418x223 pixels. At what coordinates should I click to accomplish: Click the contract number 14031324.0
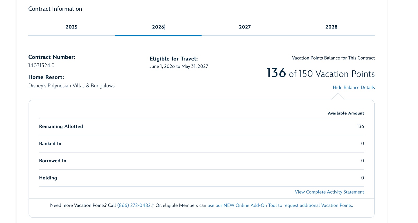(x=41, y=65)
